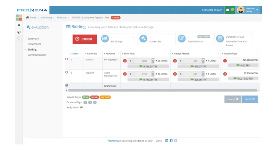Viewport: 277px width, 150px height.
Task: Sort table by Order column header
Action: 76,53
